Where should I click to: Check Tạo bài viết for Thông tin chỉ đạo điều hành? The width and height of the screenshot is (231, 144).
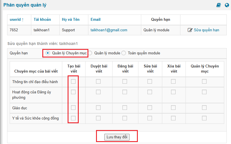pos(73,81)
